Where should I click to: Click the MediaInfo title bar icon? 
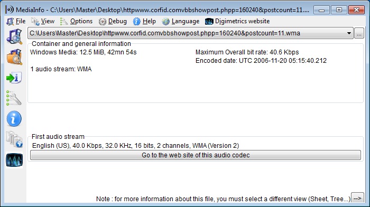[x=10, y=10]
